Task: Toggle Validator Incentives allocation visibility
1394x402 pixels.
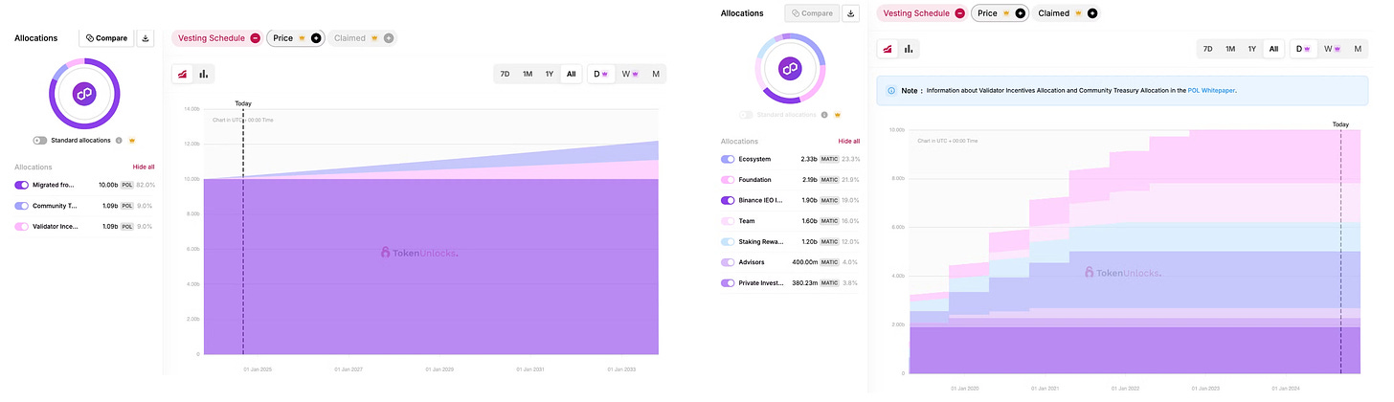Action: (x=21, y=227)
